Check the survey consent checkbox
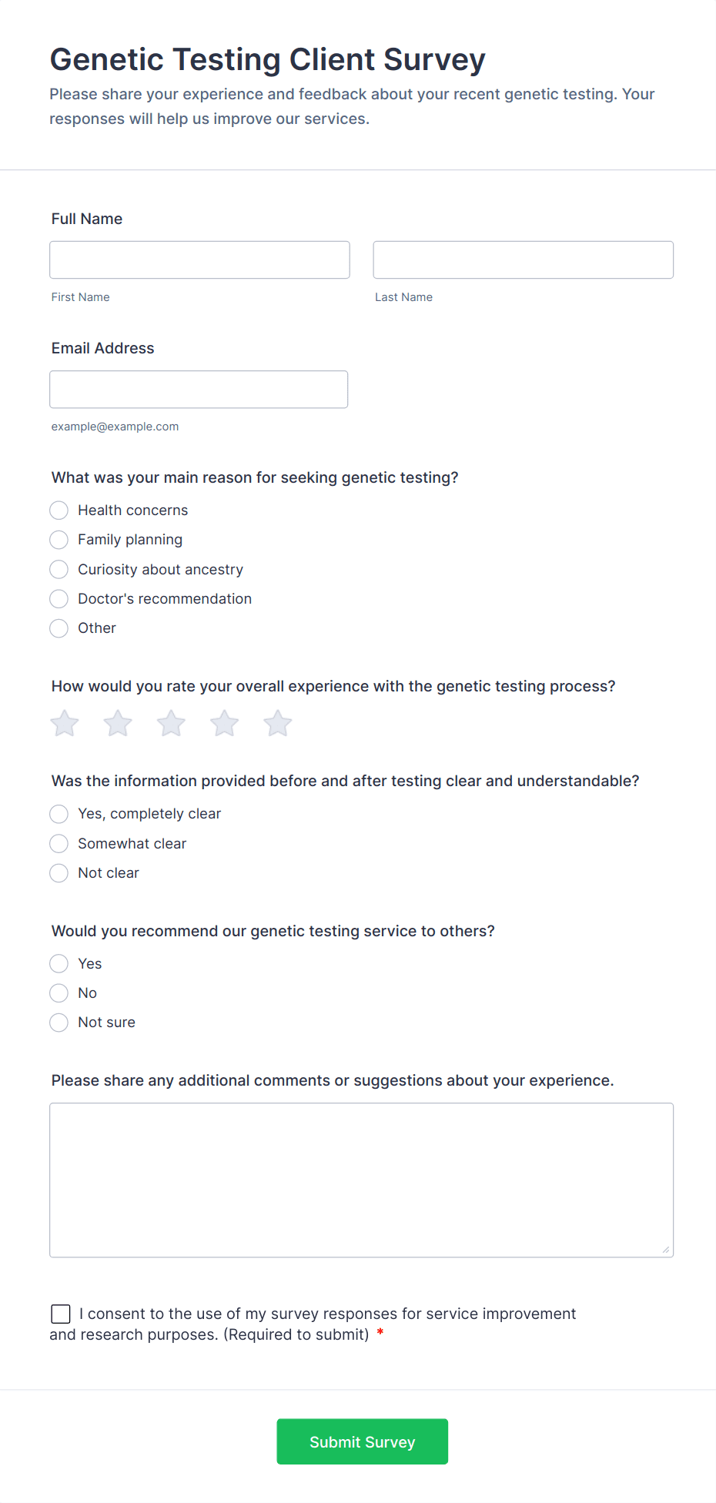Image resolution: width=716 pixels, height=1503 pixels. point(61,1314)
